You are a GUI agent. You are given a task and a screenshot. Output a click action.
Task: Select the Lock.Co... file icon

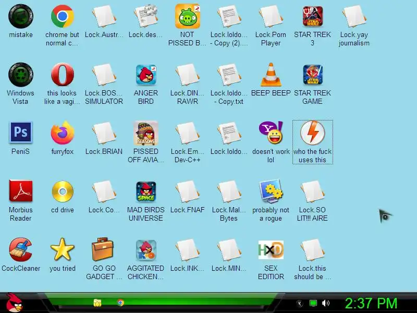click(x=104, y=191)
